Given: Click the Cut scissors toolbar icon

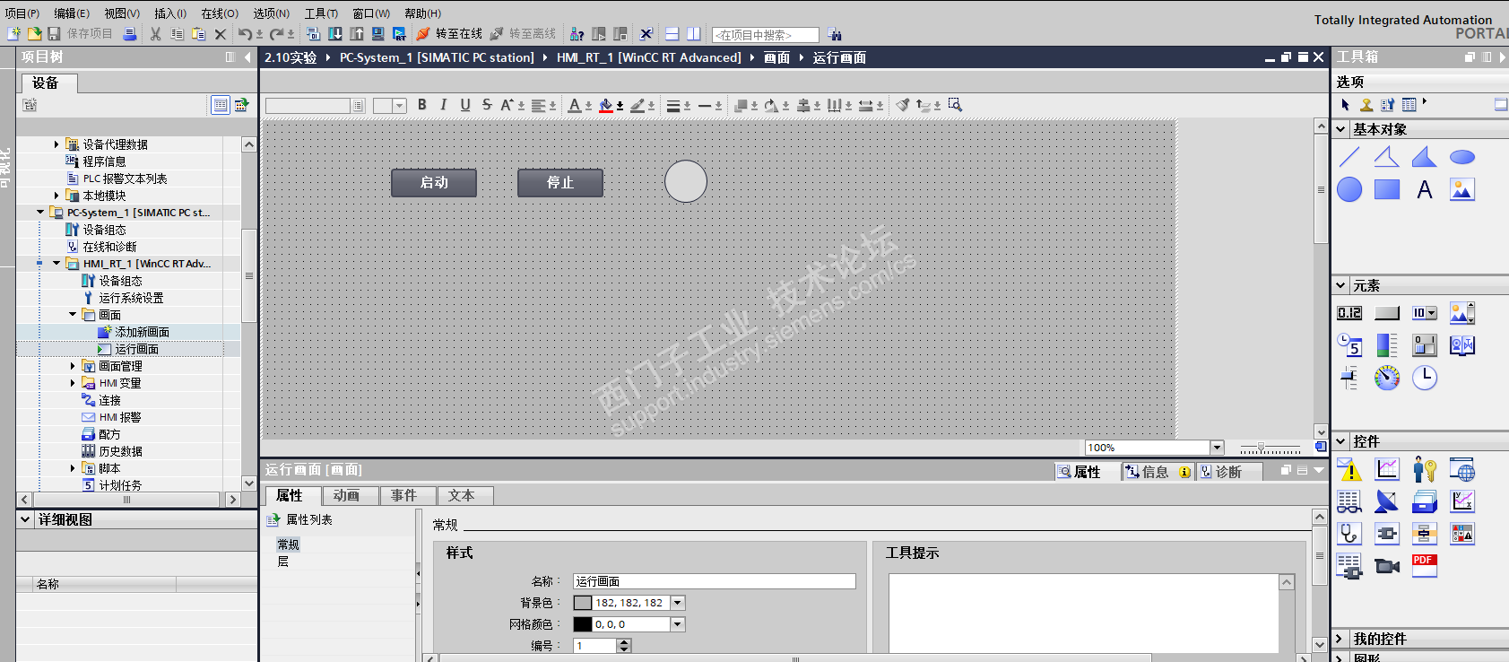Looking at the screenshot, I should pyautogui.click(x=156, y=34).
